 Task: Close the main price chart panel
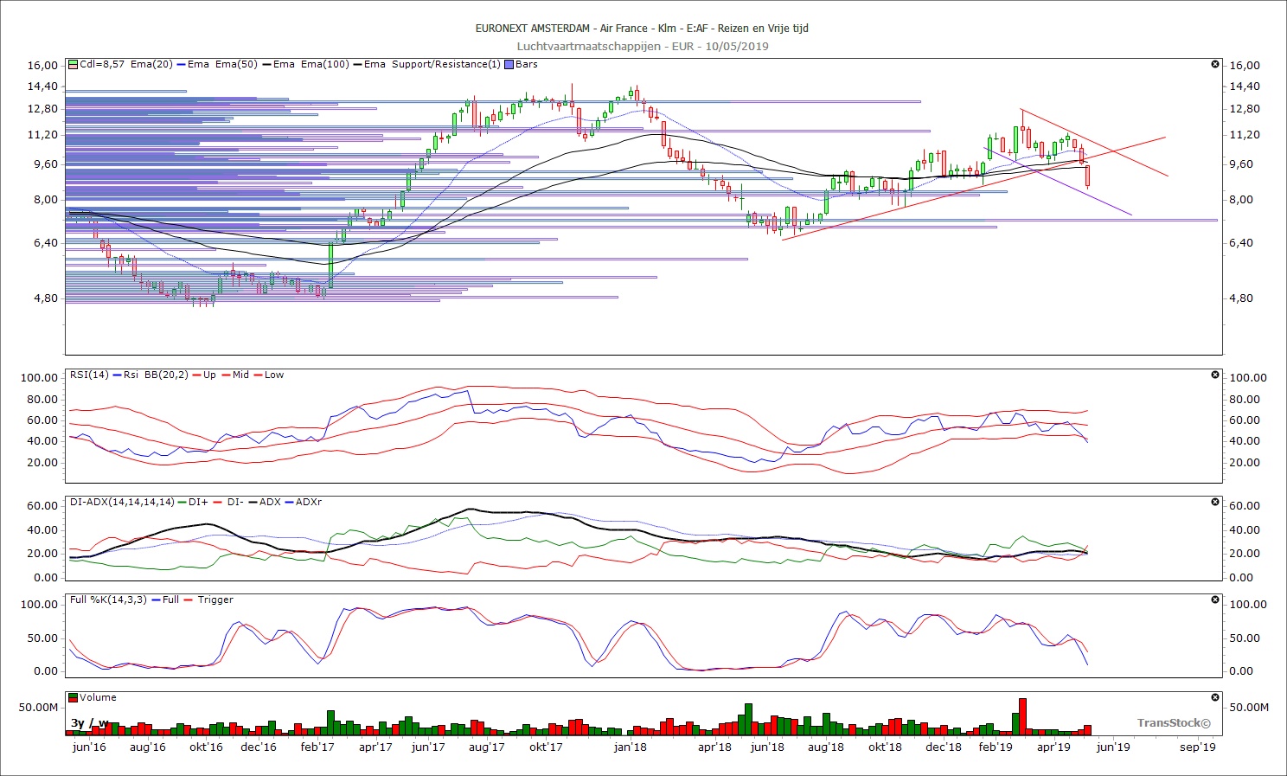coord(1214,65)
